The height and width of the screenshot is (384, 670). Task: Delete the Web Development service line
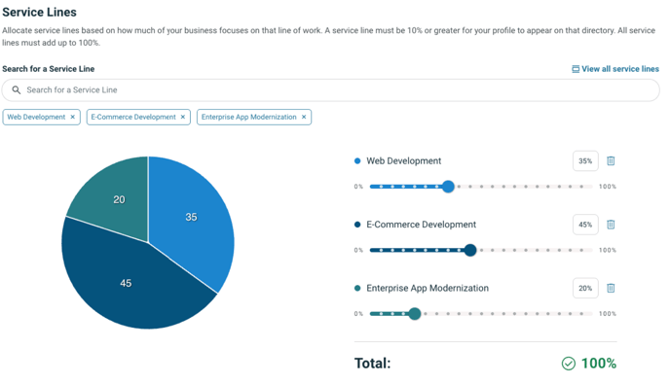pyautogui.click(x=611, y=160)
